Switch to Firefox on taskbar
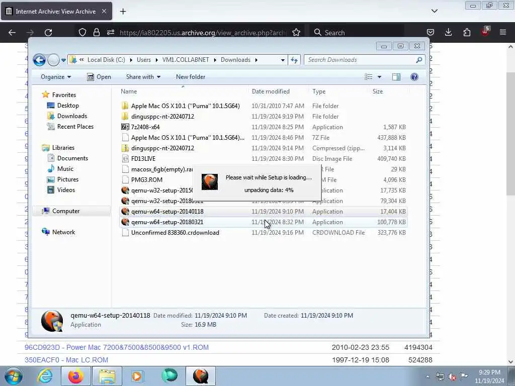This screenshot has height=386, width=515. (x=76, y=376)
